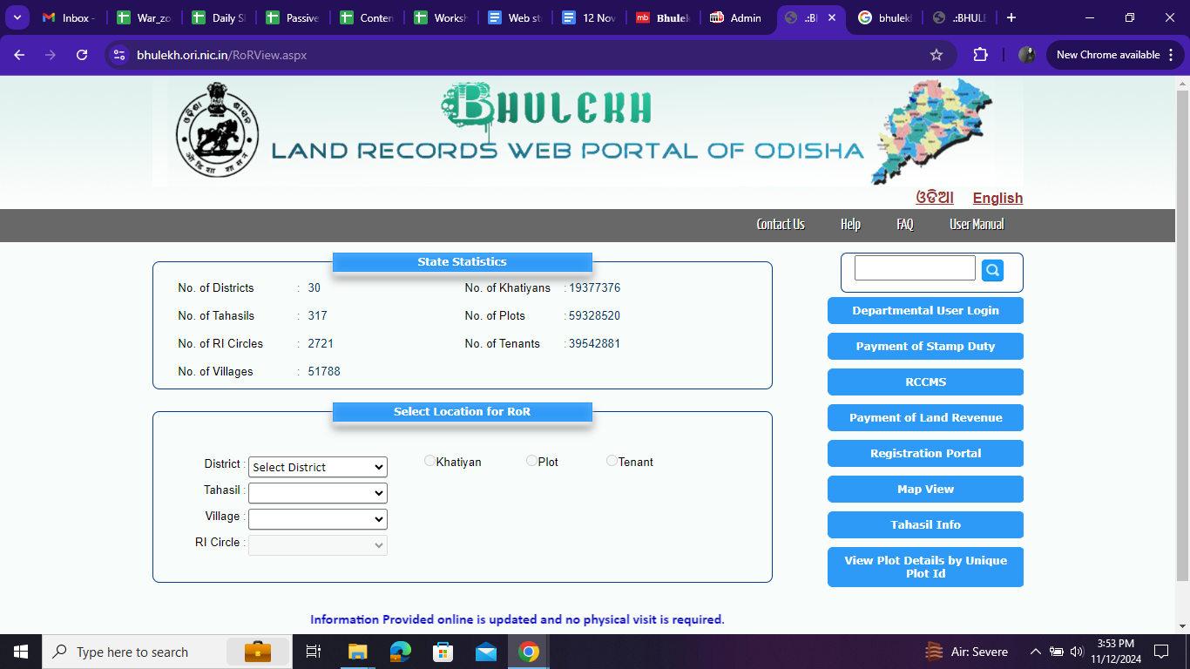Image resolution: width=1190 pixels, height=669 pixels.
Task: Click Air: Severe weather widget
Action: [966, 652]
